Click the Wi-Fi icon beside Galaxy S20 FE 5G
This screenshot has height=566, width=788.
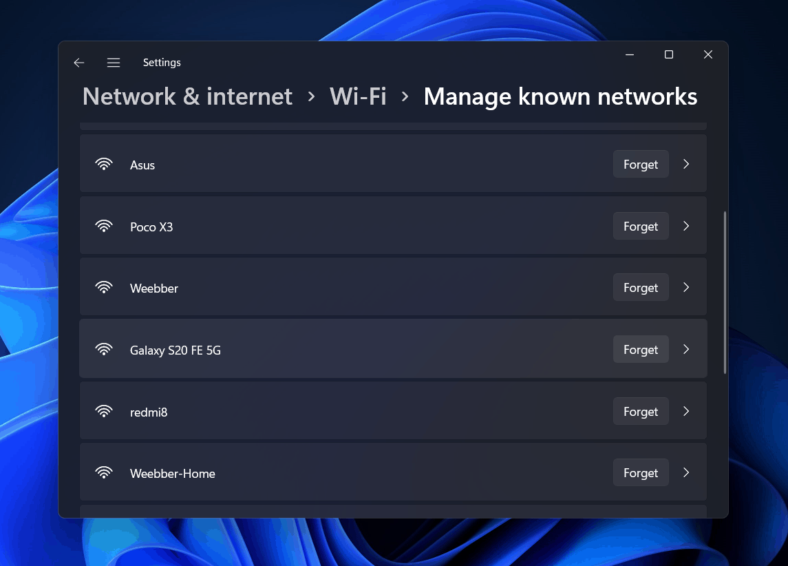point(104,349)
